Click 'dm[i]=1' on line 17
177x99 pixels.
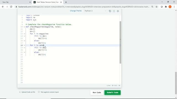click(42, 43)
